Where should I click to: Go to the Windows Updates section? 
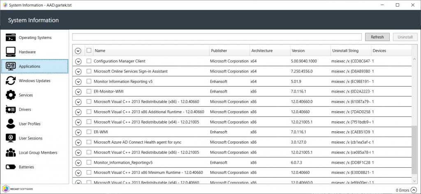coord(35,81)
